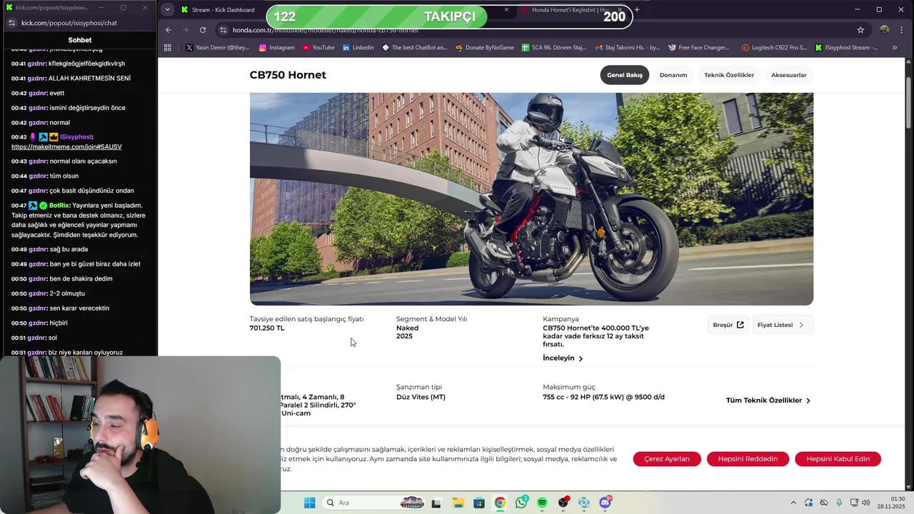
Task: Open the Yasin Demir X bookmark
Action: point(217,48)
